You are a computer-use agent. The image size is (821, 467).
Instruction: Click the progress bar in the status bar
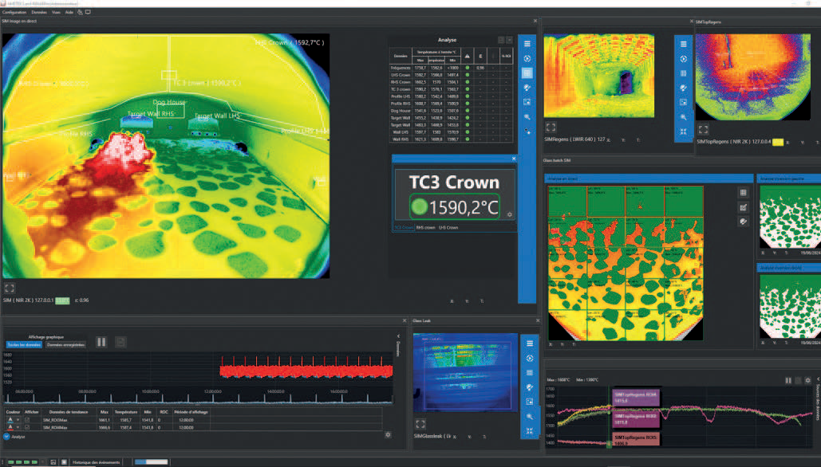coord(152,461)
